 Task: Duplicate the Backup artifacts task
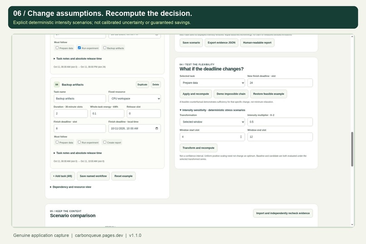click(x=143, y=85)
